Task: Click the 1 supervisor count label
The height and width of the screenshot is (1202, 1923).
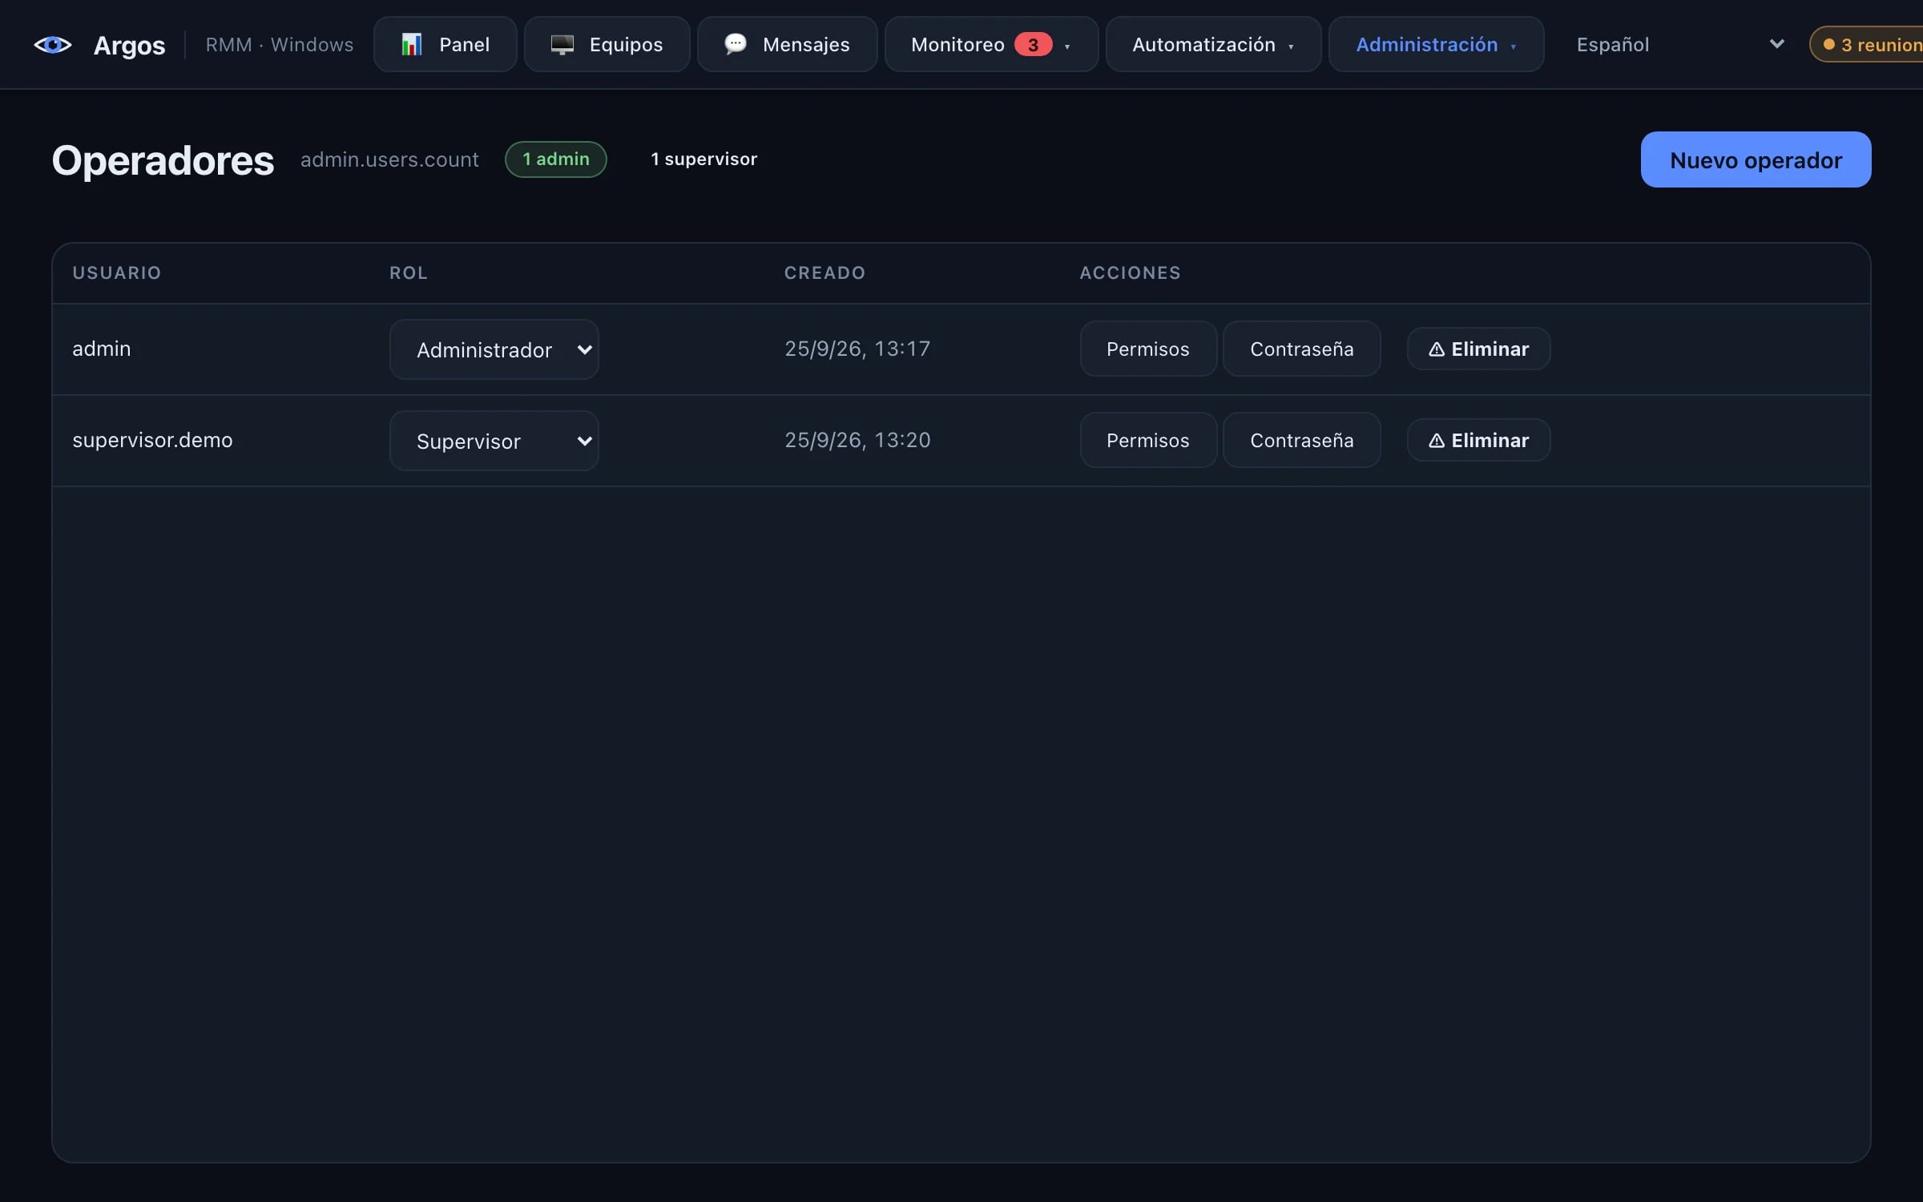Action: pos(703,159)
